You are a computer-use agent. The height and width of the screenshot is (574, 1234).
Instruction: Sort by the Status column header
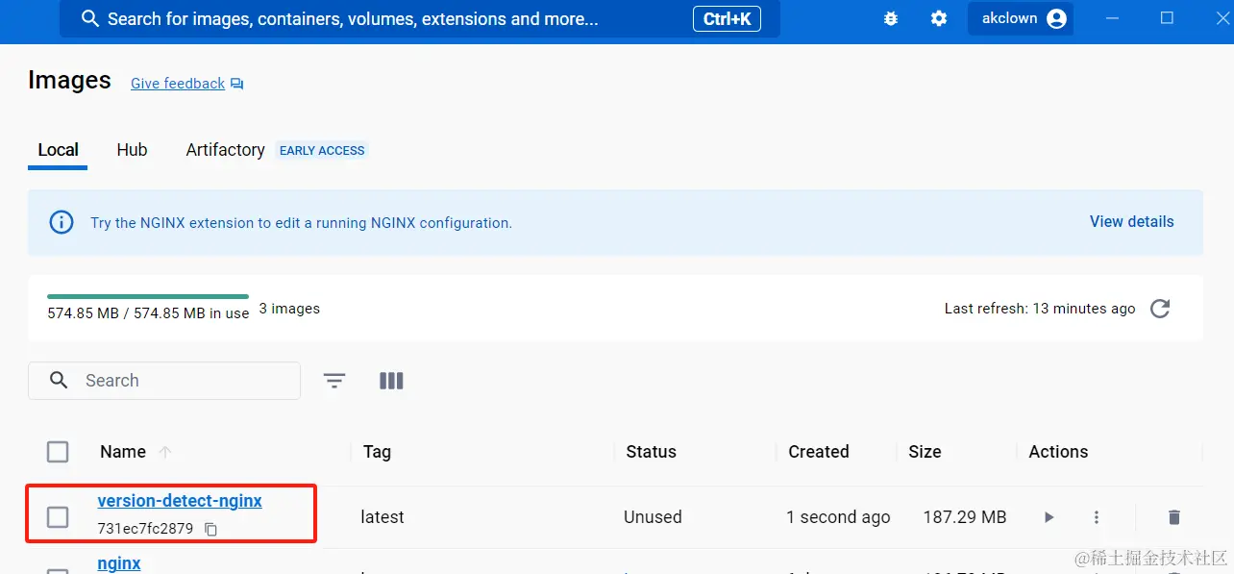(651, 452)
